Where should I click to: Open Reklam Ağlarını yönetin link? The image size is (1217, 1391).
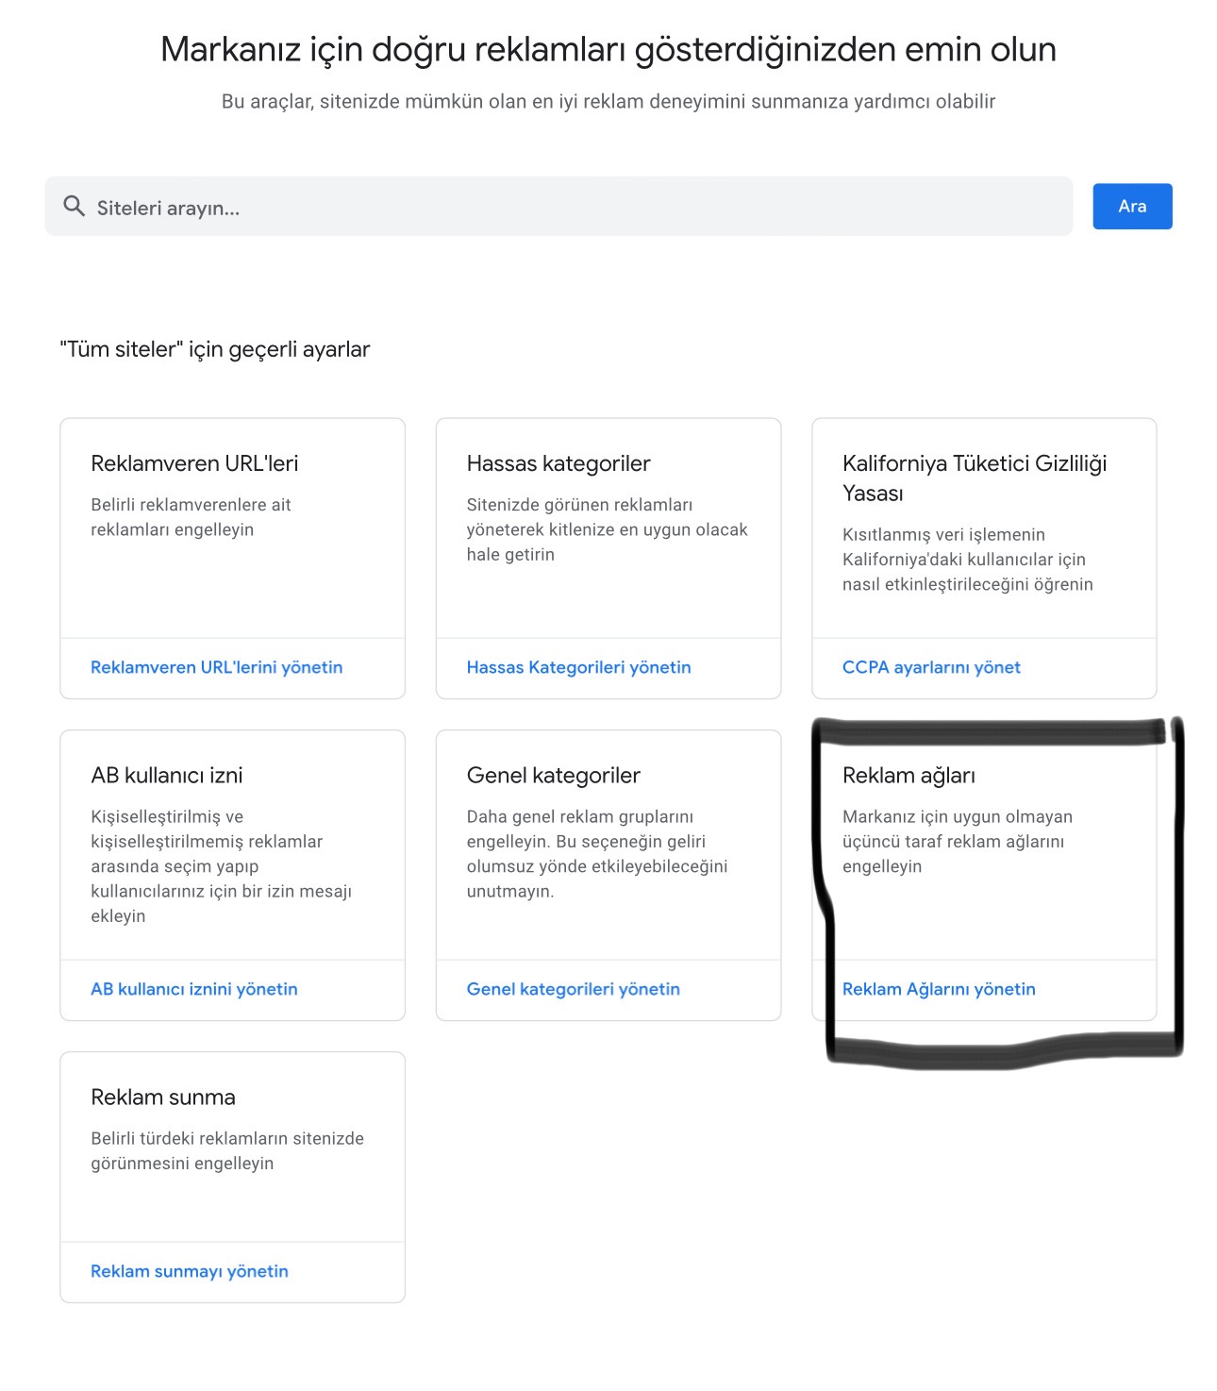[x=939, y=989]
